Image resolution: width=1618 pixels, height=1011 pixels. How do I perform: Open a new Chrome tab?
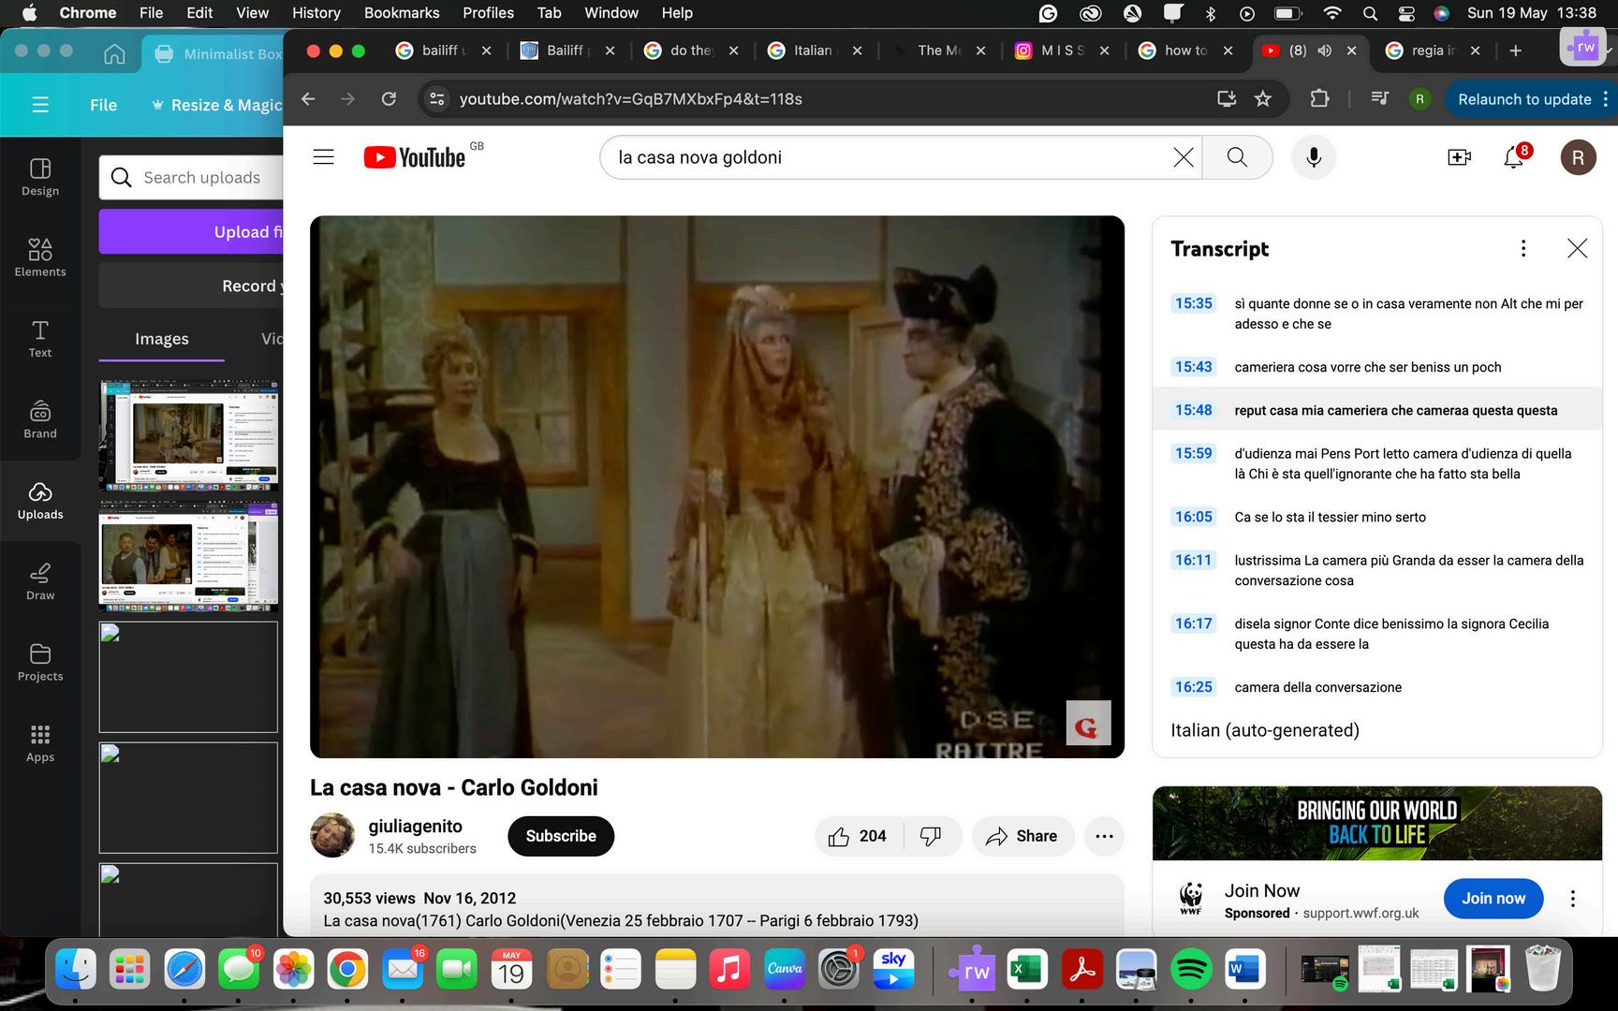[x=1516, y=51]
